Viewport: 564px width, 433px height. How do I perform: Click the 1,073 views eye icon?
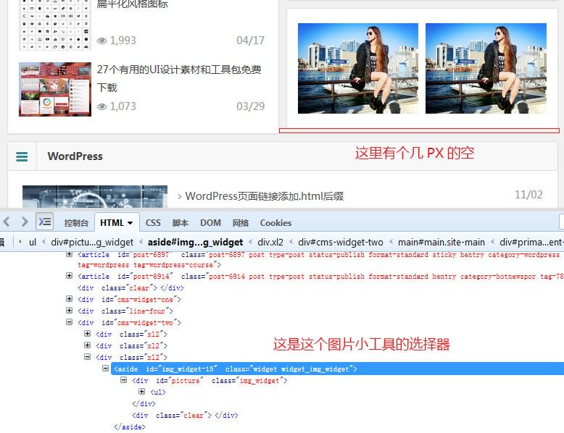click(101, 106)
